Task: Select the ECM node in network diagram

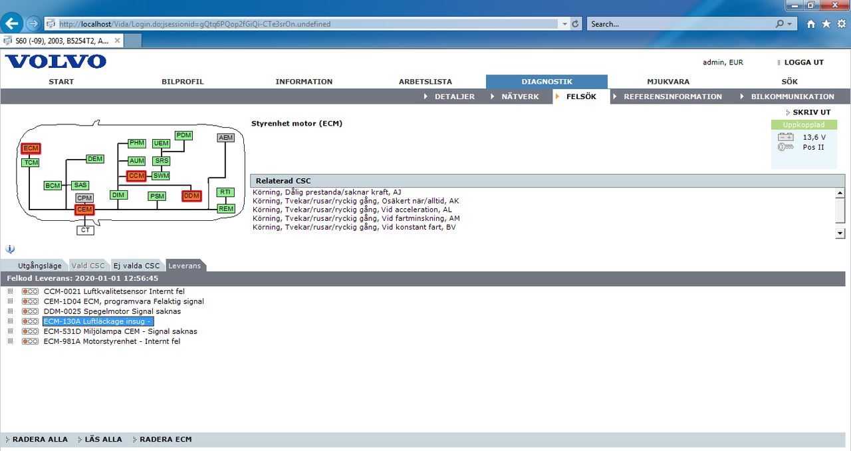Action: (x=31, y=148)
